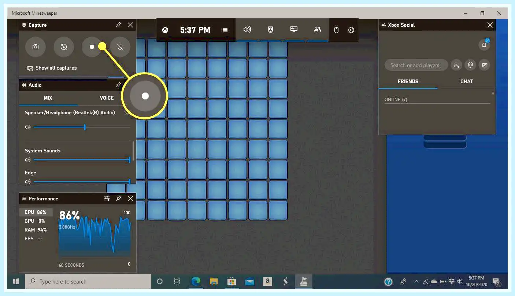Switch to the VOICE tab
The width and height of the screenshot is (515, 296).
tap(107, 98)
